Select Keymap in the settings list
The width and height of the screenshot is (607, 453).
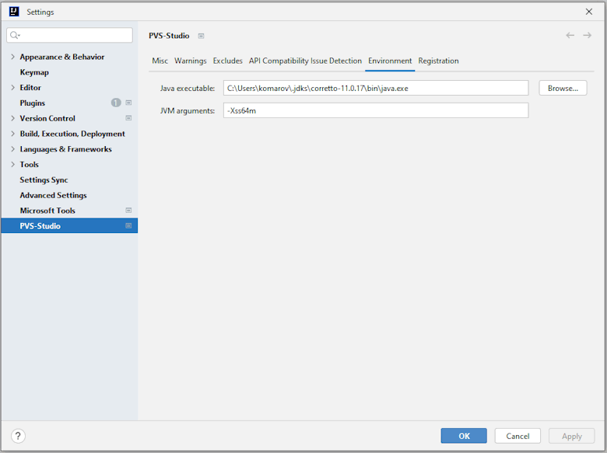34,72
